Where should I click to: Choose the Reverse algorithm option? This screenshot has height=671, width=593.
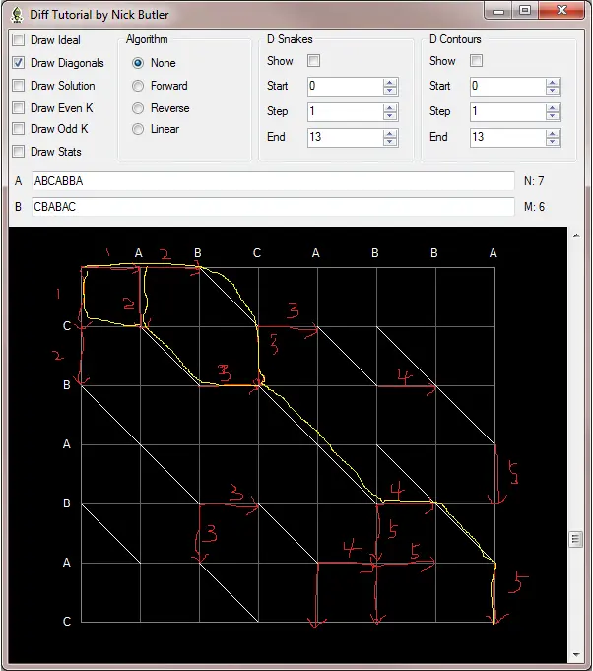[138, 108]
